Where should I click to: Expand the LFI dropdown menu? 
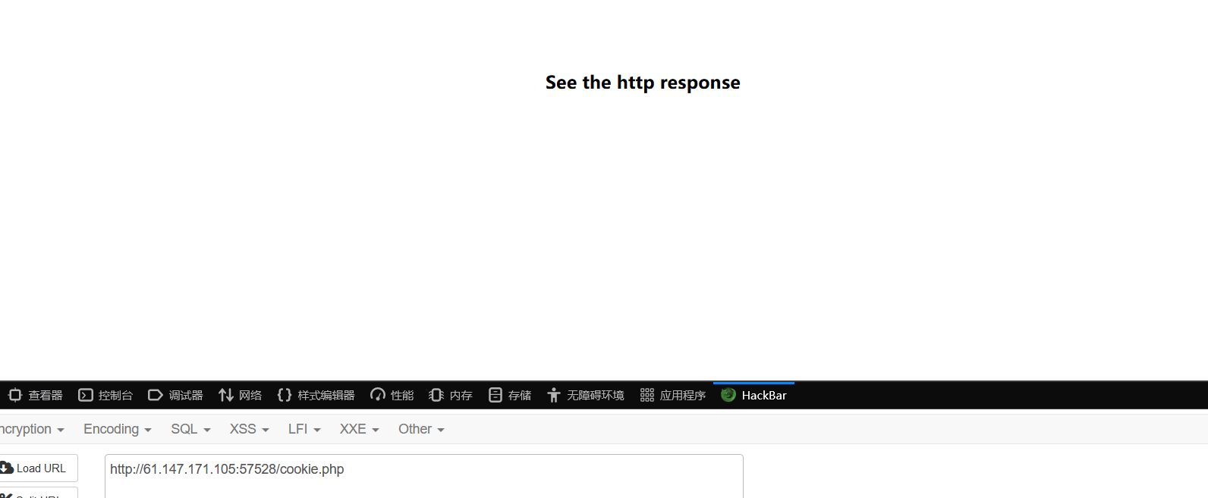click(304, 429)
